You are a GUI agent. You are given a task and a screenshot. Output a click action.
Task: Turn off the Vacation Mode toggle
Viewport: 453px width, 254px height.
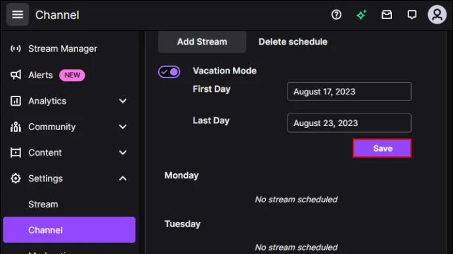(x=169, y=72)
